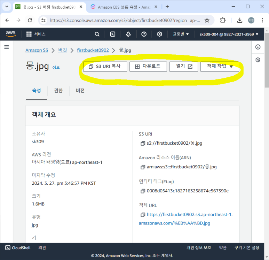Go back in browser history
The image size is (269, 260).
(7, 20)
